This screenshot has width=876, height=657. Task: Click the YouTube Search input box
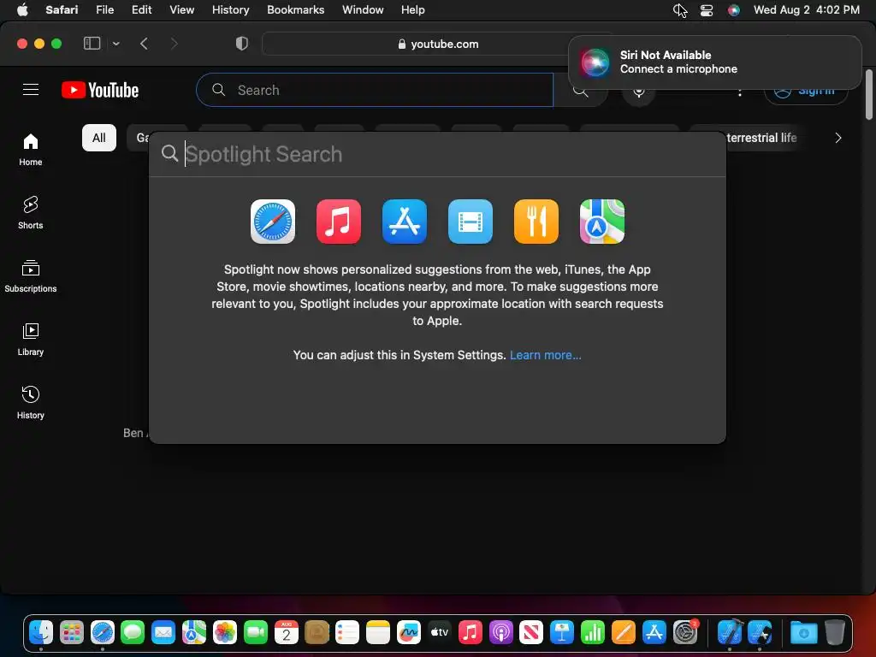click(x=375, y=90)
